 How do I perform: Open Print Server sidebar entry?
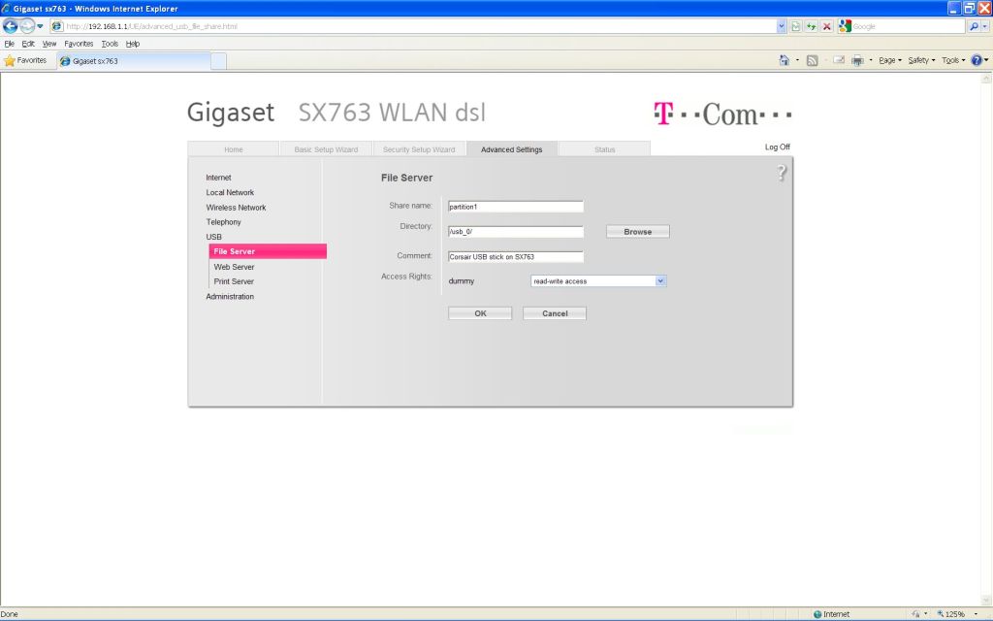pos(234,281)
